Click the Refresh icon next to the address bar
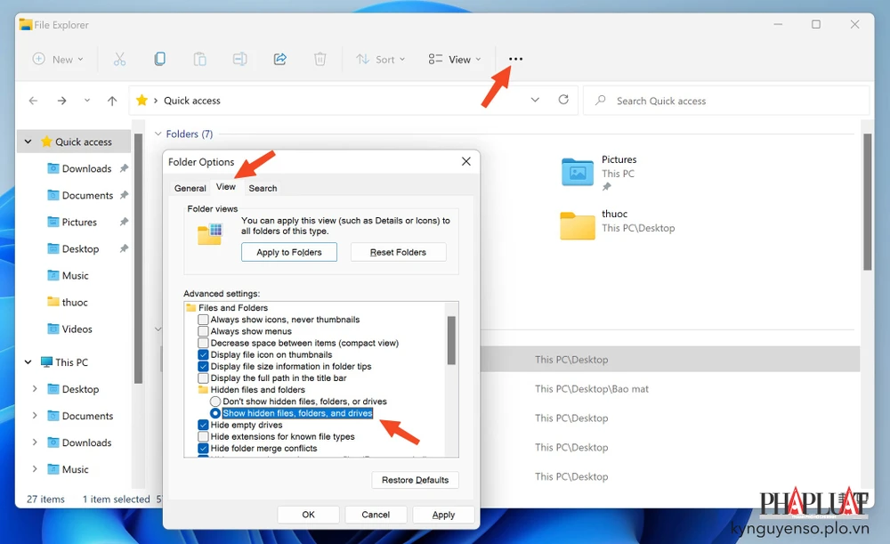Viewport: 890px width, 544px height. coord(563,100)
